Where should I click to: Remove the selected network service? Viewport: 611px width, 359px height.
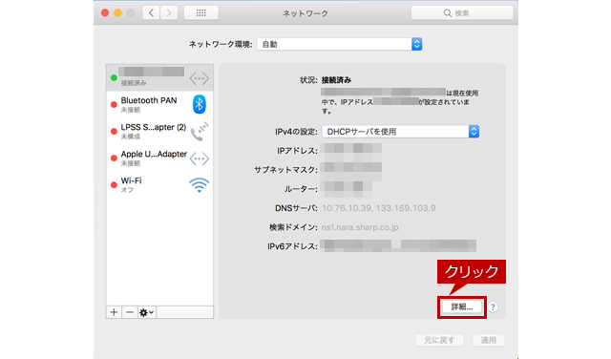tap(130, 312)
